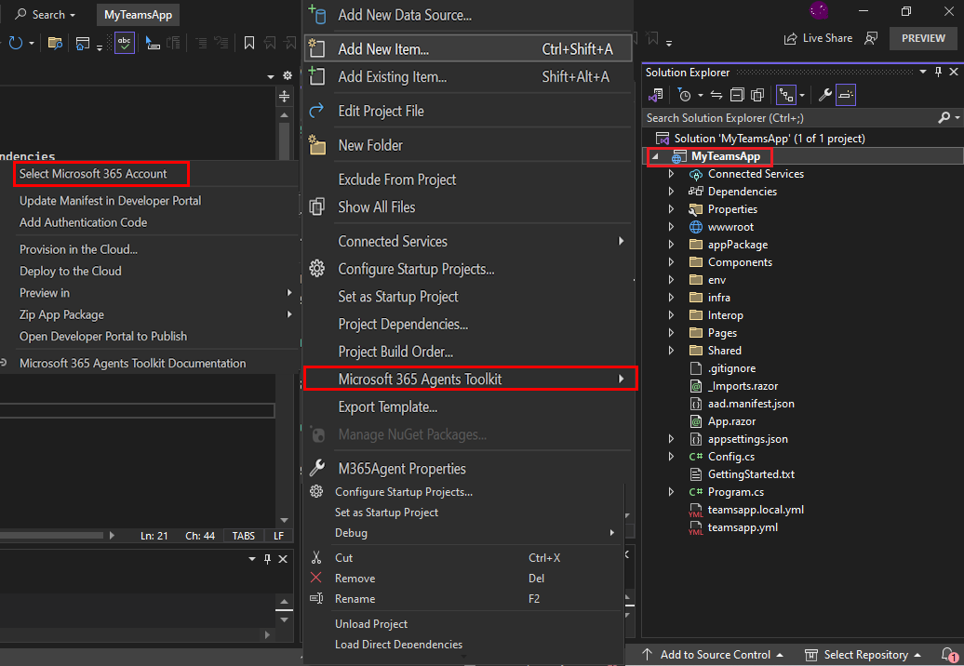Toggle the Preview Selected Items button
964x666 pixels.
pyautogui.click(x=846, y=95)
